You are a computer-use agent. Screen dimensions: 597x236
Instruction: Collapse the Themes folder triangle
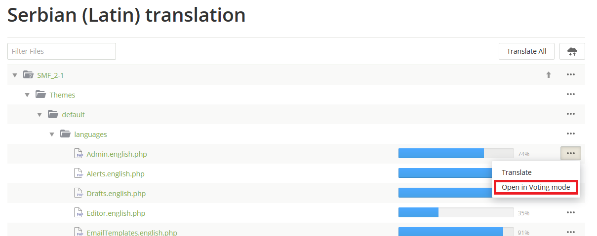click(x=27, y=95)
